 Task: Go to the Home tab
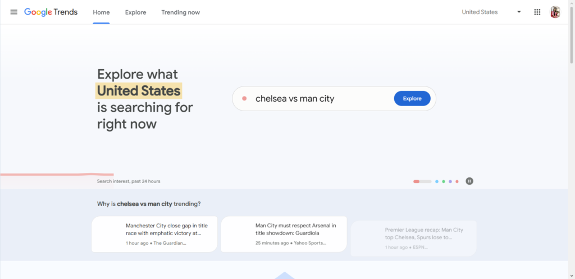(x=101, y=12)
